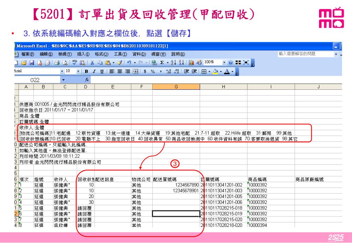Viewport: 352px width, 243px height.
Task: Apply Comma style
Action: 161,71
